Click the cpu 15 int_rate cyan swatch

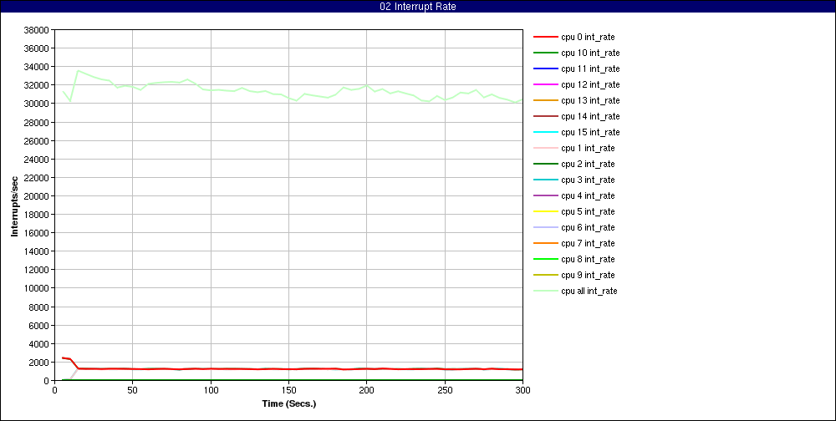[x=546, y=132]
